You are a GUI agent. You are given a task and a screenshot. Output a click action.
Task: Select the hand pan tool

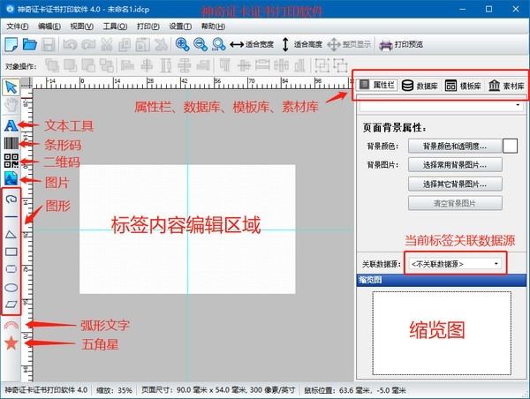[x=11, y=104]
